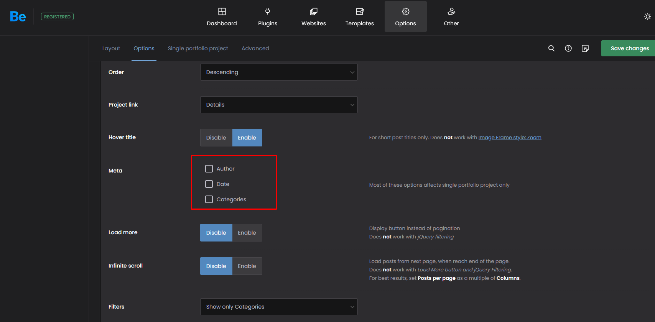Expand the Order dropdown

(x=279, y=72)
